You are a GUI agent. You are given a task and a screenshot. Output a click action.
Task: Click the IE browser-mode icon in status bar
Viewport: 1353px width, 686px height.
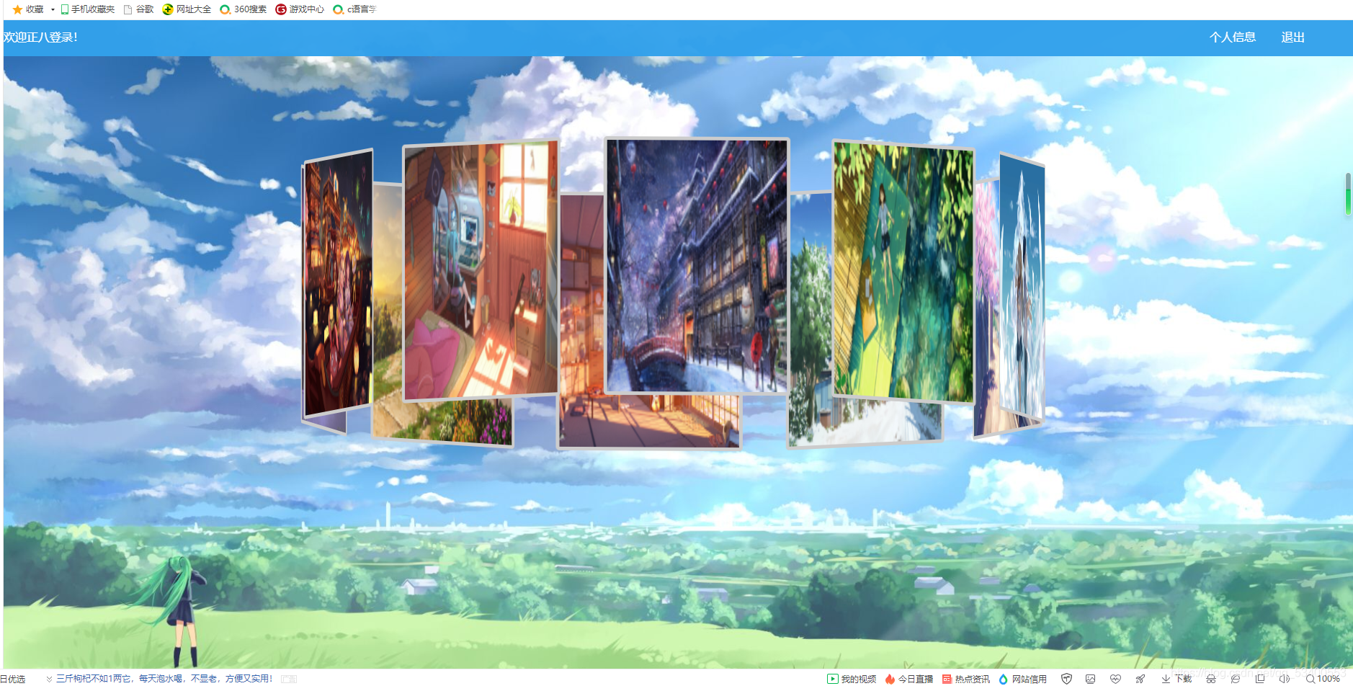click(x=1236, y=679)
